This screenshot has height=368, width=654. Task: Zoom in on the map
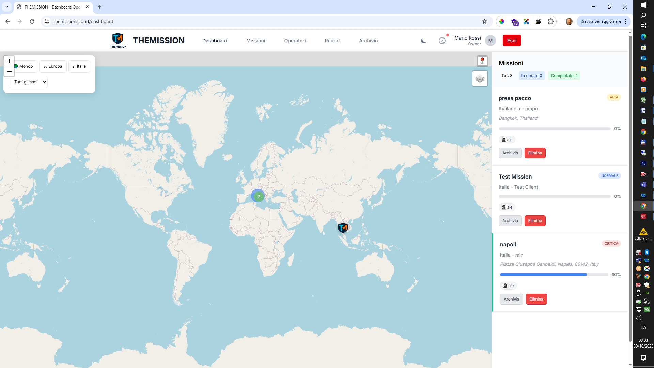9,61
